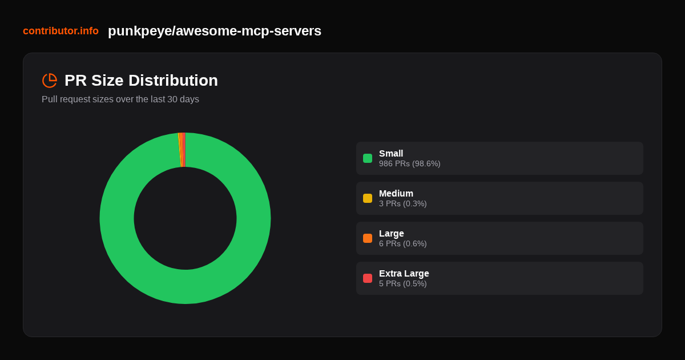Click the 6 PRs (0.6%) value
This screenshot has width=685, height=360.
click(x=403, y=243)
